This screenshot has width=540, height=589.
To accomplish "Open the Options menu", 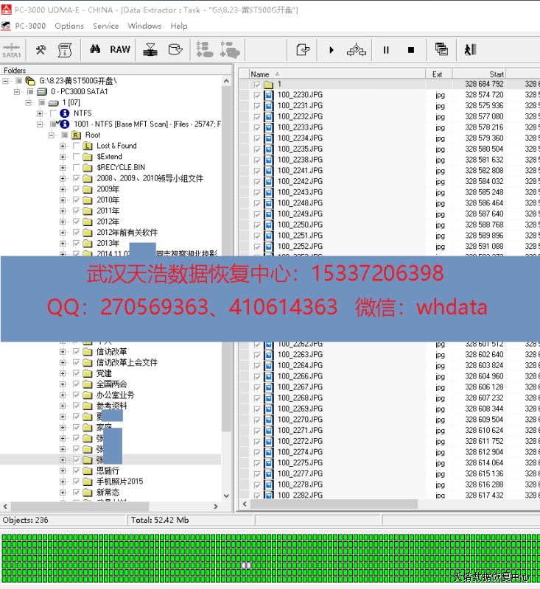I will tap(69, 26).
